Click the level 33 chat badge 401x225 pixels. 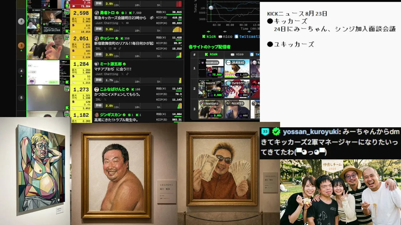(266, 132)
